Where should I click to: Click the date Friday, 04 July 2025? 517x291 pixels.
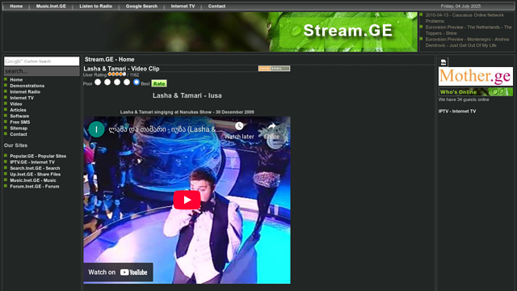pos(460,6)
